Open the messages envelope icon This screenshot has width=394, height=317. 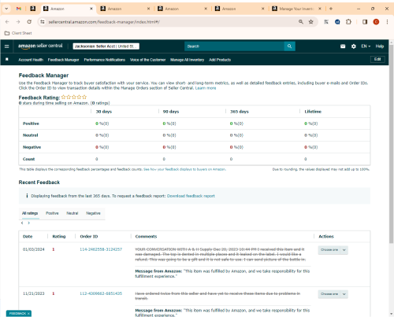pyautogui.click(x=343, y=46)
